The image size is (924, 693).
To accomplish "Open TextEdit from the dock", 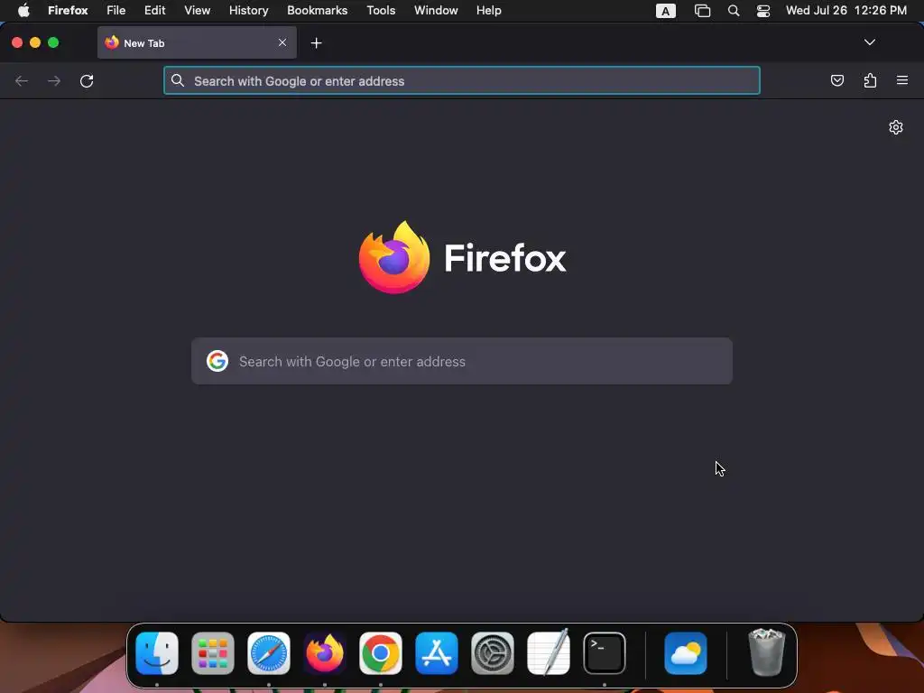I will click(549, 651).
